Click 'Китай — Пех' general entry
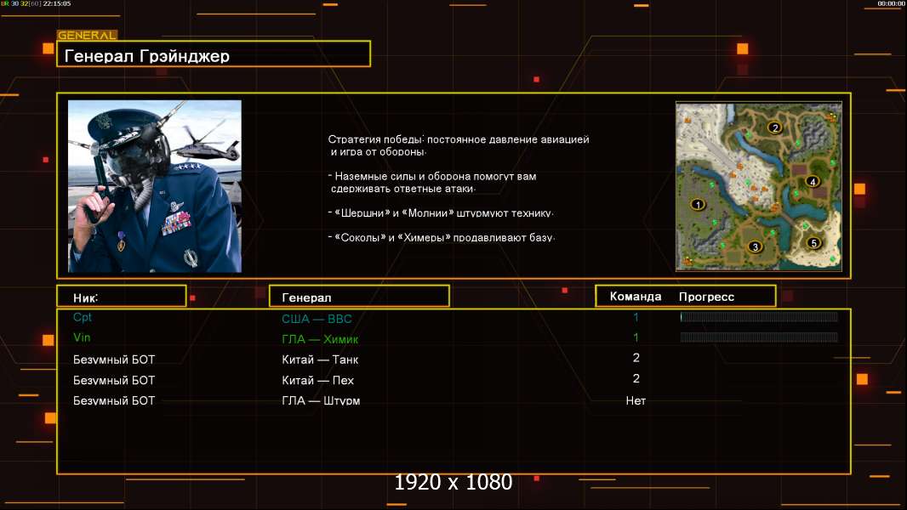Image resolution: width=907 pixels, height=510 pixels. (x=317, y=381)
